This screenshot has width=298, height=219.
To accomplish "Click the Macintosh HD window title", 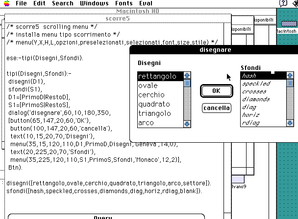I will click(x=138, y=11).
